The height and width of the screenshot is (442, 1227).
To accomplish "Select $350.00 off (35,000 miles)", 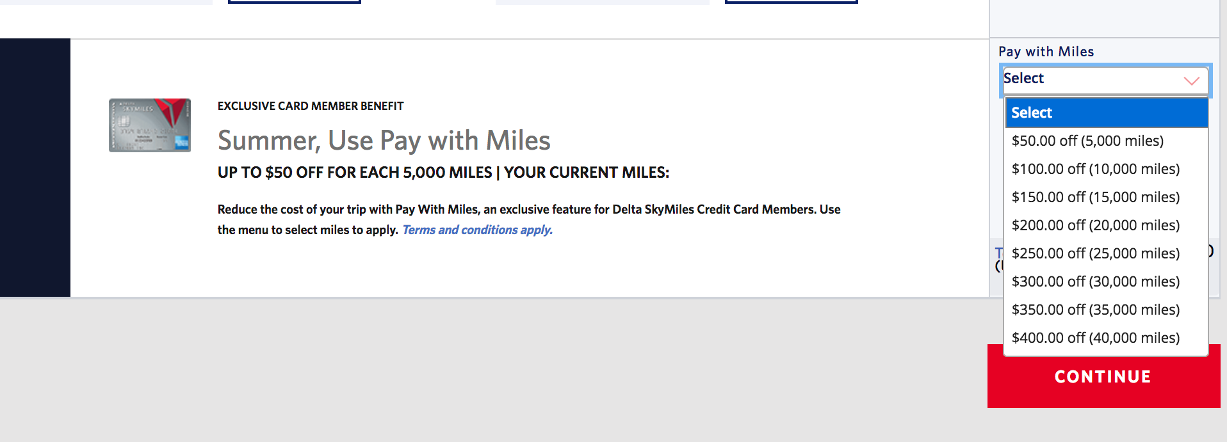I will tap(1096, 310).
